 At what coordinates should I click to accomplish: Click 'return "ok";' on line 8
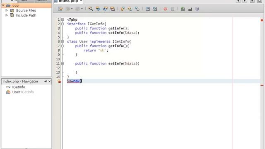coord(96,50)
